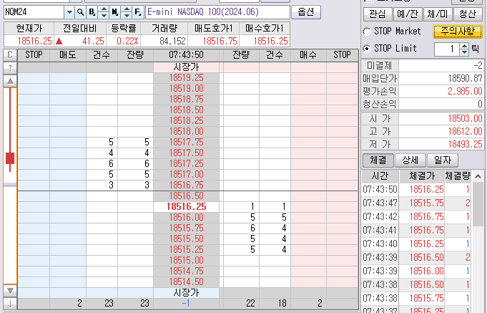Click the symbol code input showing NQM24
Screen dimensions: 487x313
coord(34,12)
